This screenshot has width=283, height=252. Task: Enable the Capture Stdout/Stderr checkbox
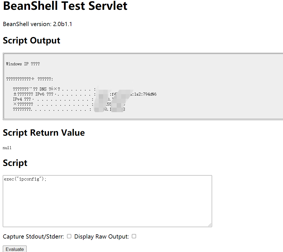point(69,236)
